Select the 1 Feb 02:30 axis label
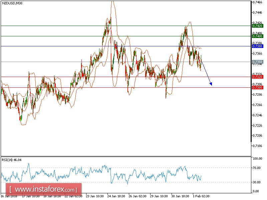Screen dimensions: 267x200 pos(201,197)
